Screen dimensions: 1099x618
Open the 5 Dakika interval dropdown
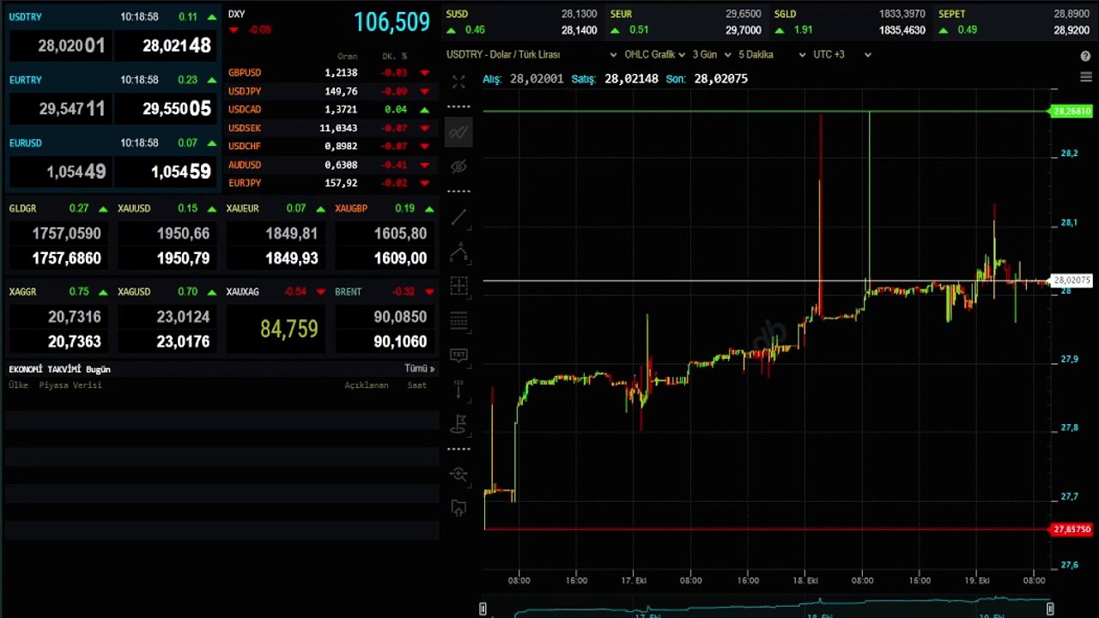tap(772, 54)
